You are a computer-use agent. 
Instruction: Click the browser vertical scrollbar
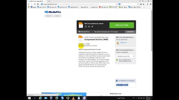(152, 31)
